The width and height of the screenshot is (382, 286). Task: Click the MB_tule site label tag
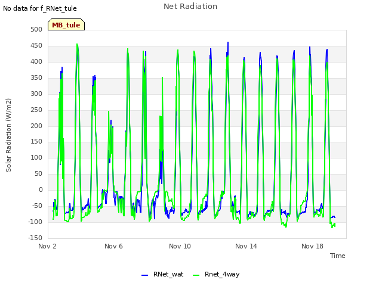[x=66, y=24]
